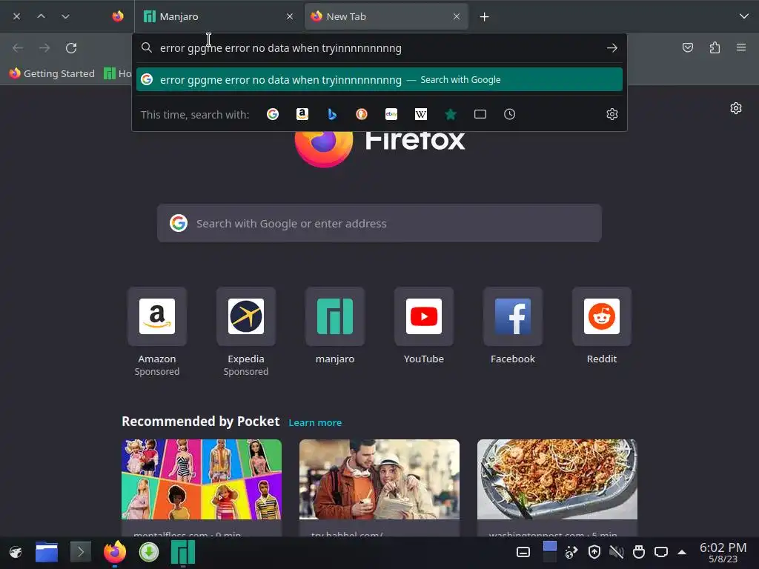Image resolution: width=759 pixels, height=569 pixels.
Task: Personalize new tab with the gear icon
Action: click(x=736, y=108)
